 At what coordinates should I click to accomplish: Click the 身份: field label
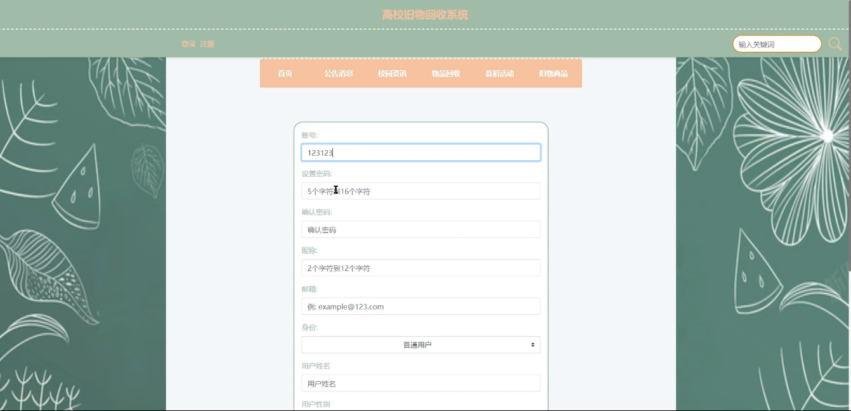(x=309, y=327)
